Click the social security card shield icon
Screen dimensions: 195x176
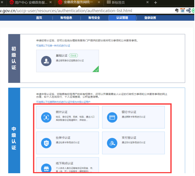tap(46, 143)
